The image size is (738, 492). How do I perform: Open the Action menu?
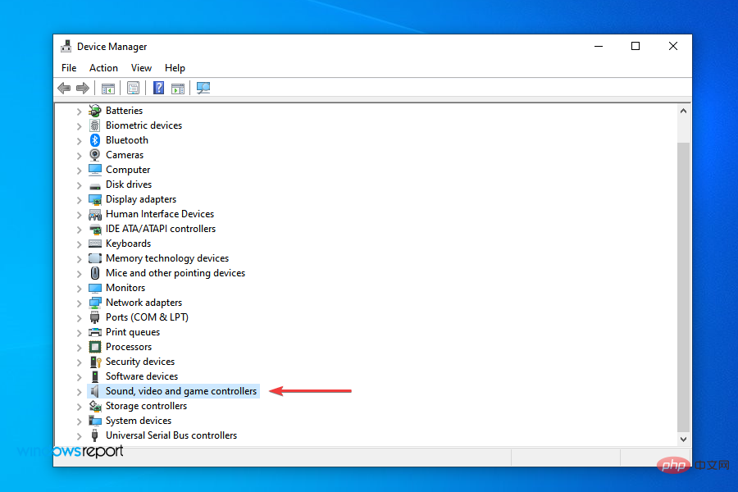click(x=103, y=67)
